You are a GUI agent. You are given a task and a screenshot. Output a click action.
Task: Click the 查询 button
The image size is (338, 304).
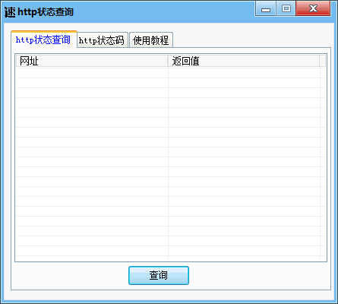click(x=159, y=275)
